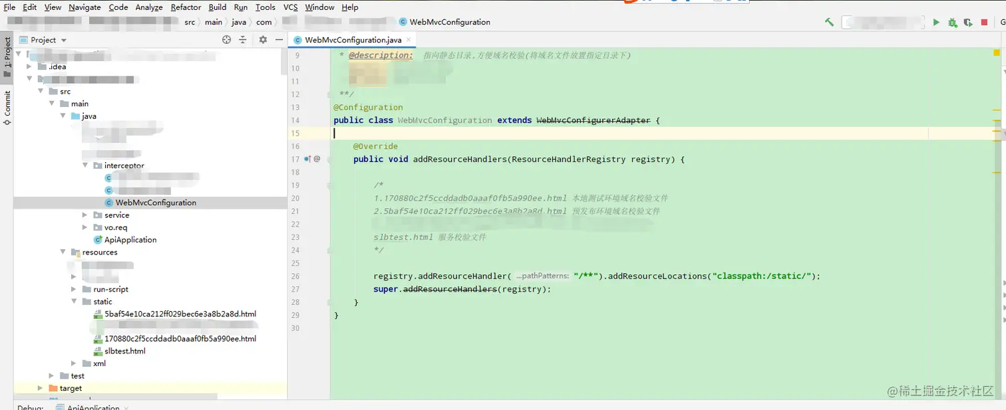Viewport: 1006px width, 410px height.
Task: Select 170880c2f5ccddadb0aaaf0fb5a990ee.html file
Action: click(x=175, y=339)
